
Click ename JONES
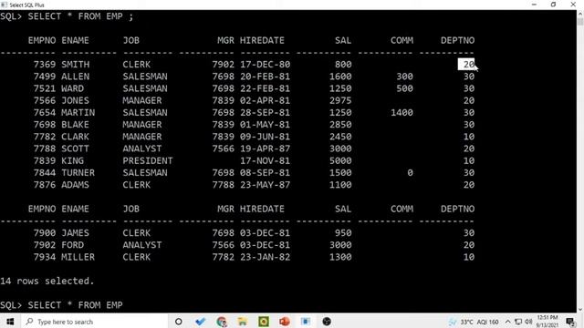(x=75, y=100)
